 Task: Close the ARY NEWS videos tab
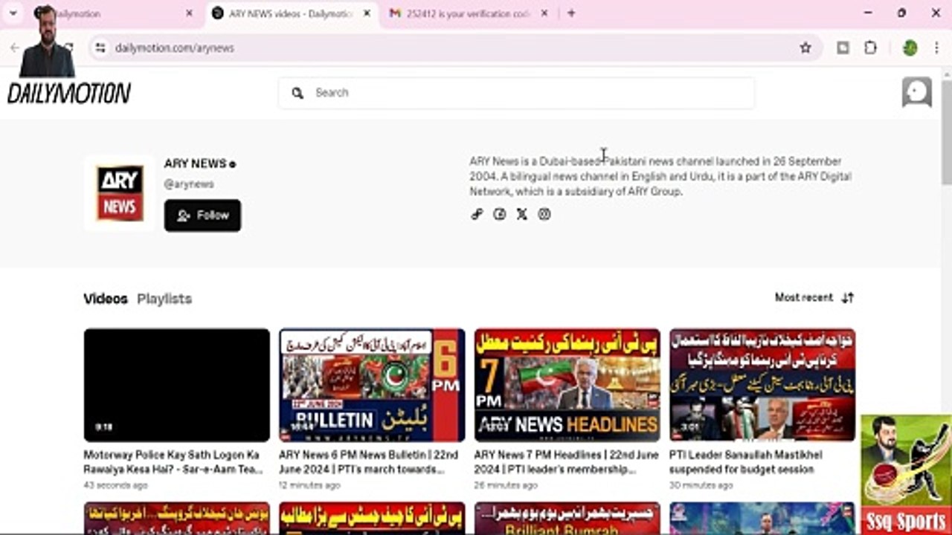click(x=367, y=13)
